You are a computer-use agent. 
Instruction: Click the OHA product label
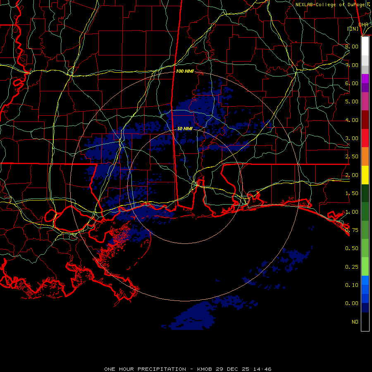(363, 24)
